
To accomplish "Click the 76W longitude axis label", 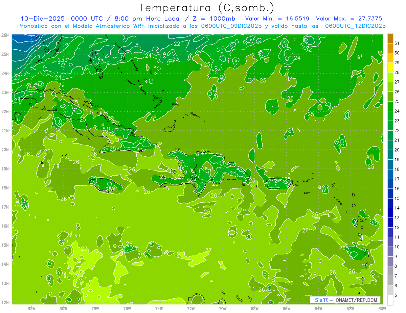I will [x=127, y=308].
